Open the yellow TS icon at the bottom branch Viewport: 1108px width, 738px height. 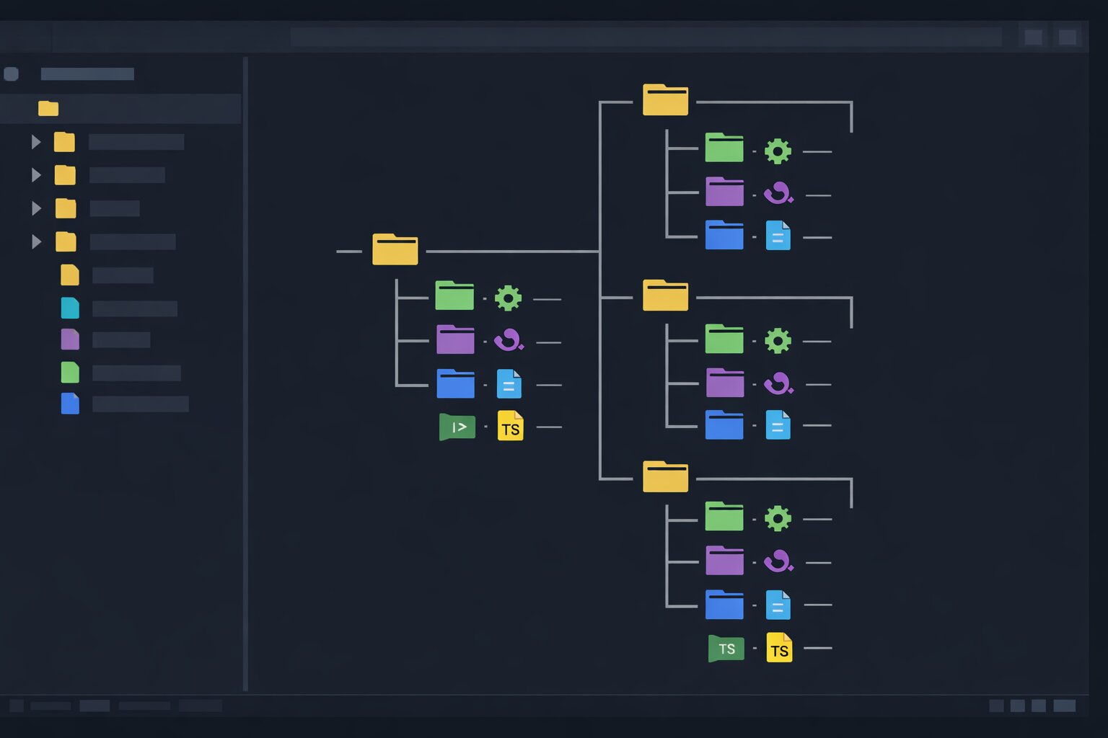click(x=778, y=648)
